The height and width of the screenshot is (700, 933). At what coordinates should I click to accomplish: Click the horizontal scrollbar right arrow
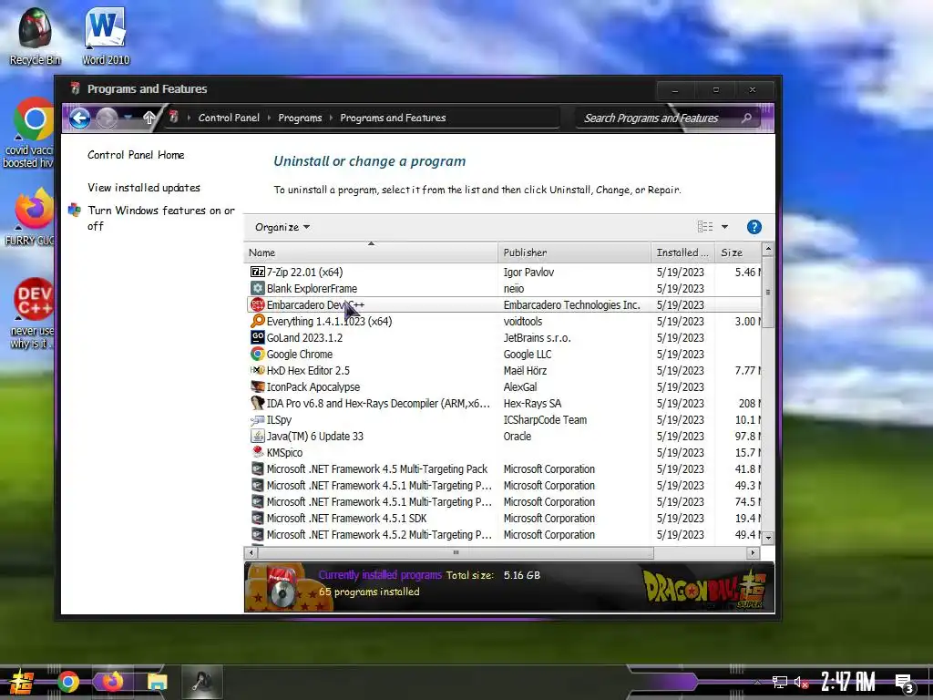tap(754, 553)
